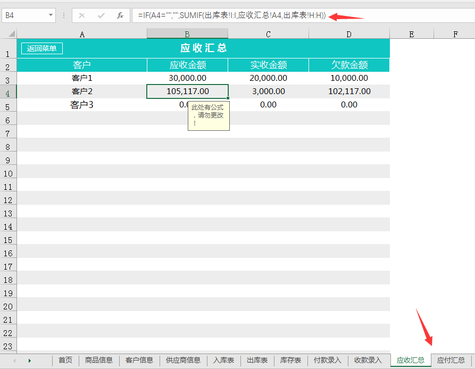Select column E header
This screenshot has width=475, height=369.
pyautogui.click(x=411, y=34)
